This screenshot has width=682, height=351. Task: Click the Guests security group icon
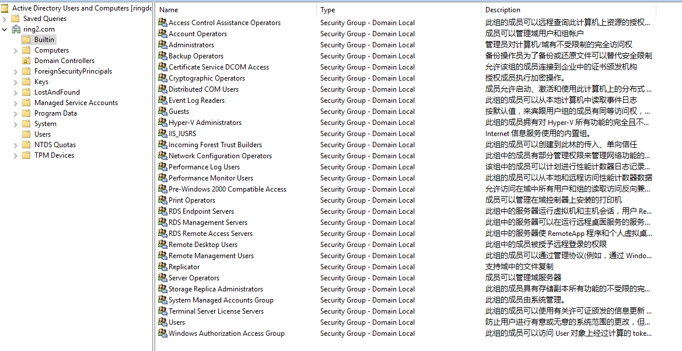tap(162, 112)
